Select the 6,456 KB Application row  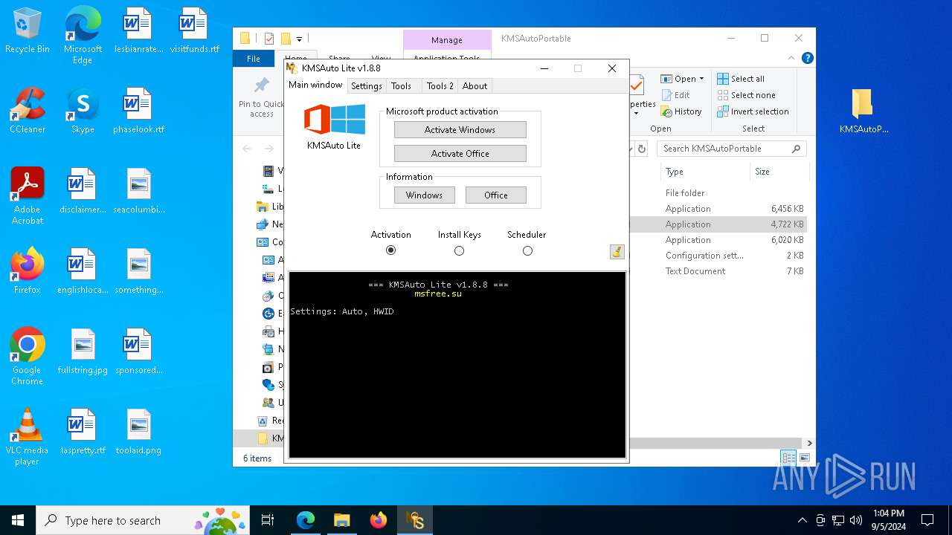pos(717,209)
